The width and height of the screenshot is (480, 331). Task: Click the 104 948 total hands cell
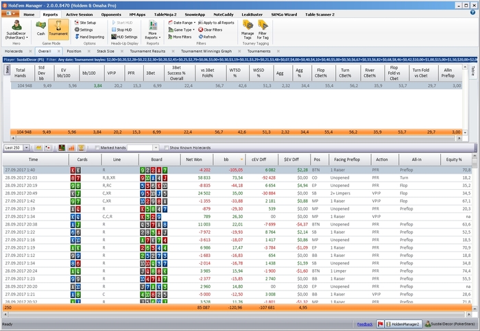[x=25, y=86]
